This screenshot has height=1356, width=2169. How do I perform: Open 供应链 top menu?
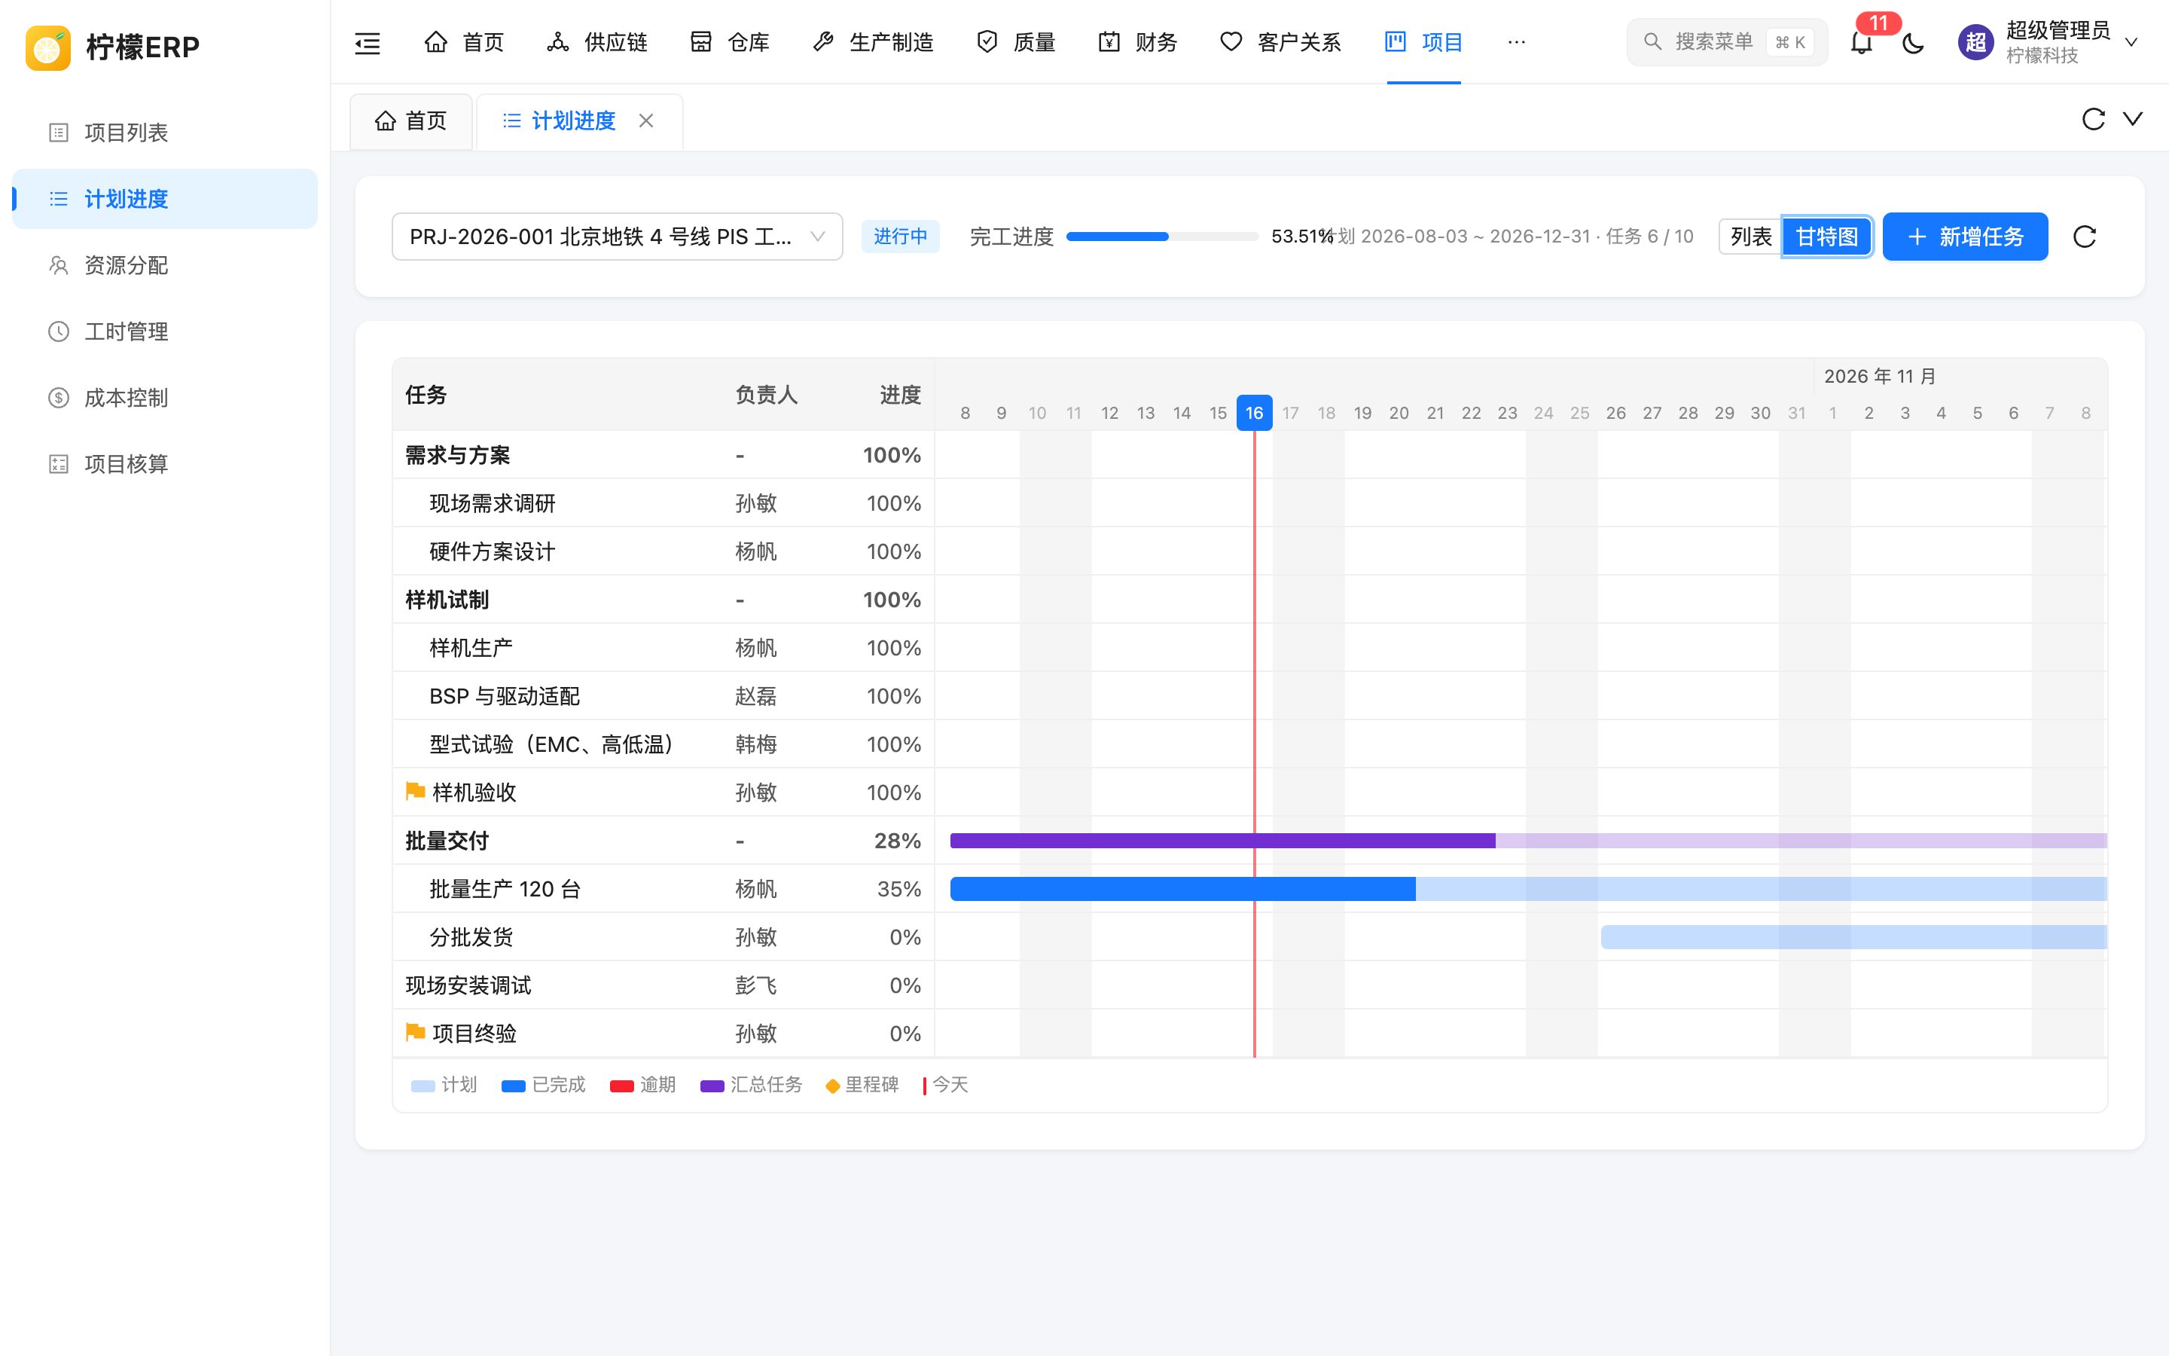click(x=597, y=42)
